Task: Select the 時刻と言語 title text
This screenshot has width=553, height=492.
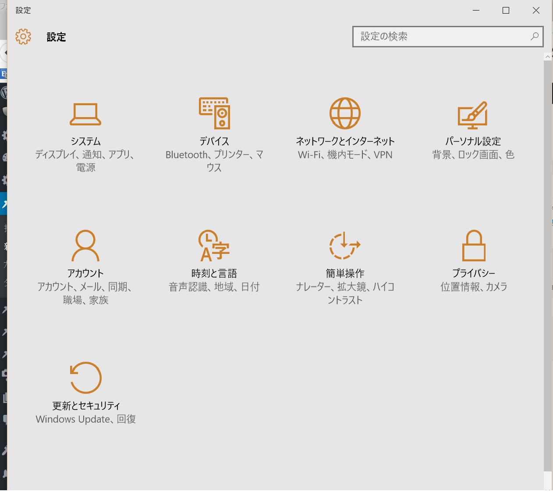Action: tap(214, 273)
